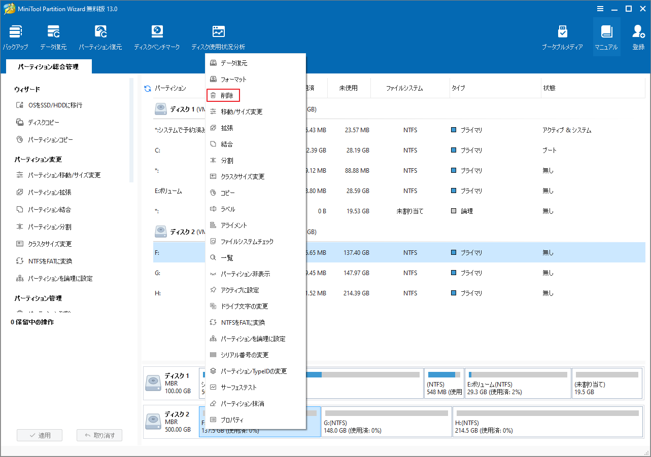Refresh the partition list icon

coord(148,88)
